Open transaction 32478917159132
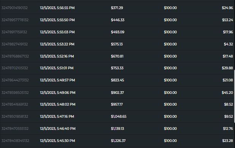This screenshot has height=148, width=235. tap(14, 32)
